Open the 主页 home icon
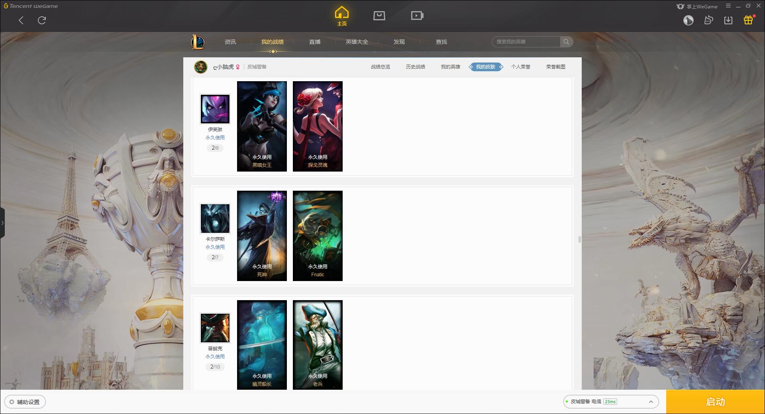The image size is (765, 414). [342, 16]
